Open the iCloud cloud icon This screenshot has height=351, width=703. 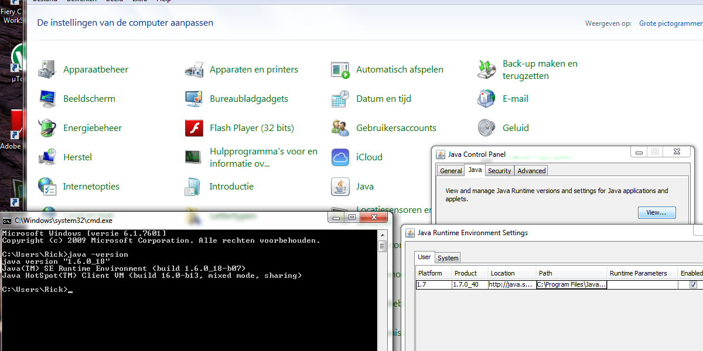[340, 157]
